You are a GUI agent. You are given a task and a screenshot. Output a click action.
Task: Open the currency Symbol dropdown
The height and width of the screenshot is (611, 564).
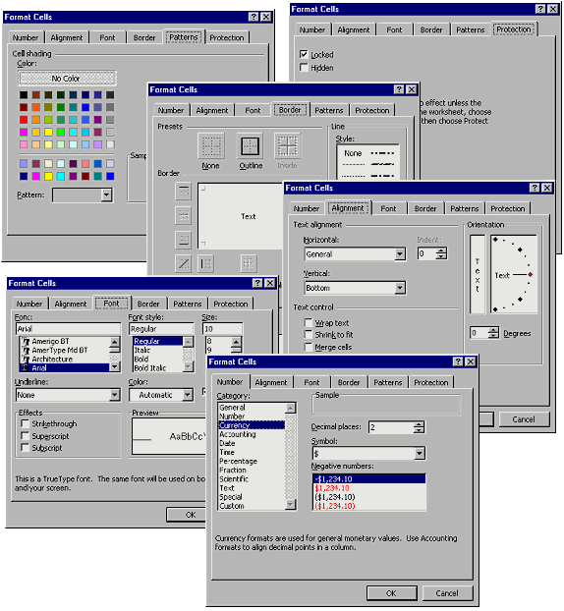pyautogui.click(x=420, y=454)
